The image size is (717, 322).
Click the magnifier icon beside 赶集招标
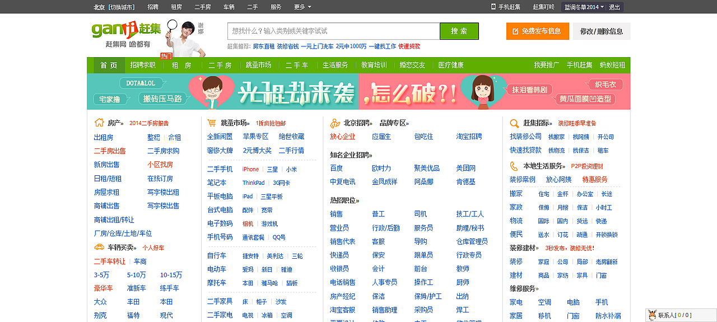514,123
